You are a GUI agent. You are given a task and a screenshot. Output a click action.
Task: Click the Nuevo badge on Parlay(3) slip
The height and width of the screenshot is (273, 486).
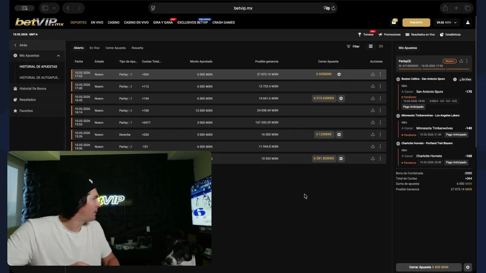(x=449, y=61)
